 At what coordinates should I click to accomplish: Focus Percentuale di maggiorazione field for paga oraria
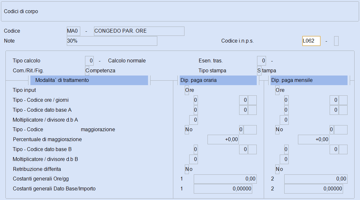click(x=223, y=140)
